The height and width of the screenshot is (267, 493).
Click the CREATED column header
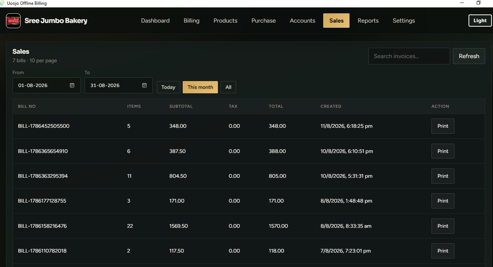[x=331, y=106]
